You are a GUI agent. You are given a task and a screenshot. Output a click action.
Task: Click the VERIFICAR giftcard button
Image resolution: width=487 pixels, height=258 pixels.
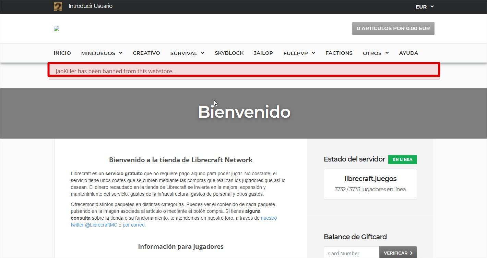click(398, 253)
